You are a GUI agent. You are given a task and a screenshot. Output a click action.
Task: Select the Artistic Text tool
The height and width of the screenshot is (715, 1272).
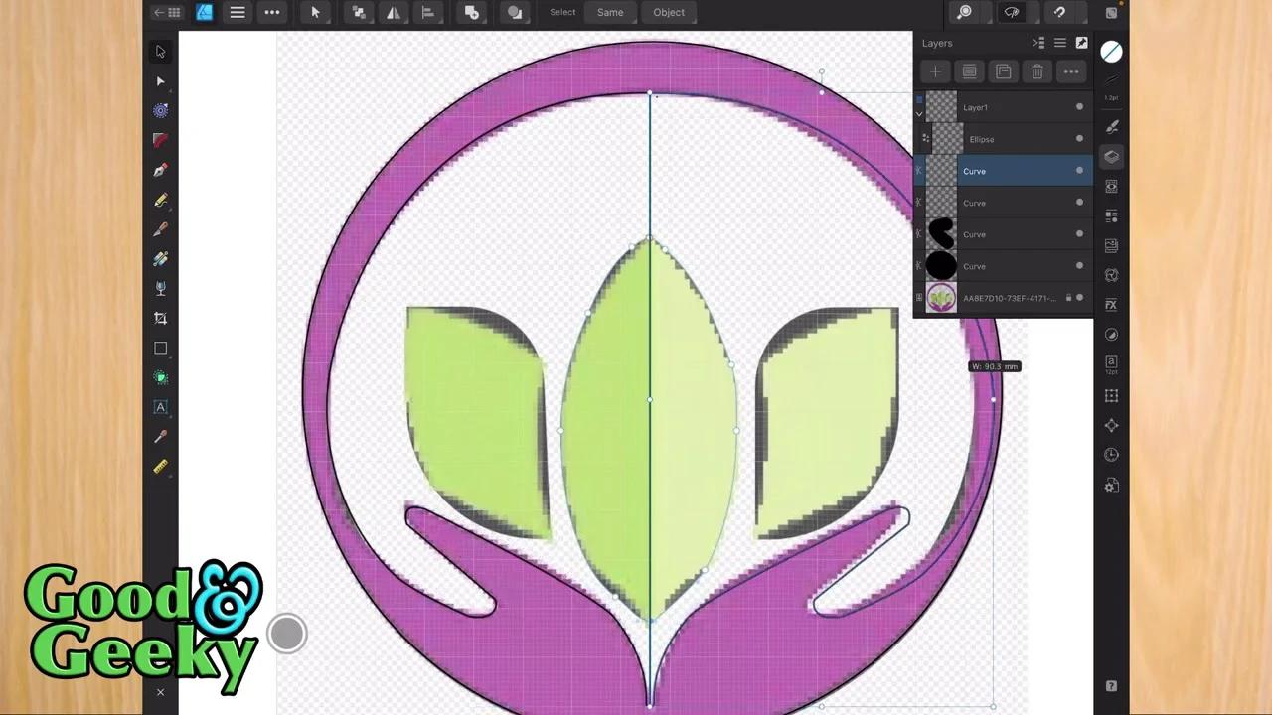(160, 407)
